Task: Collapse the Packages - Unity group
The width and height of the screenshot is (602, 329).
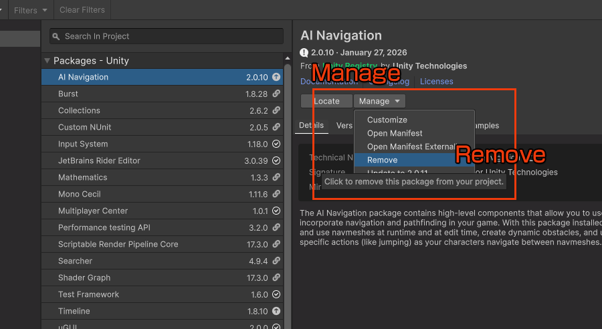Action: 47,61
